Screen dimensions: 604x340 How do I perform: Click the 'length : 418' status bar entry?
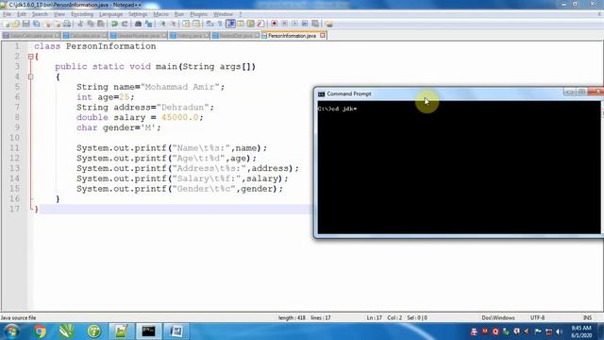(x=292, y=317)
